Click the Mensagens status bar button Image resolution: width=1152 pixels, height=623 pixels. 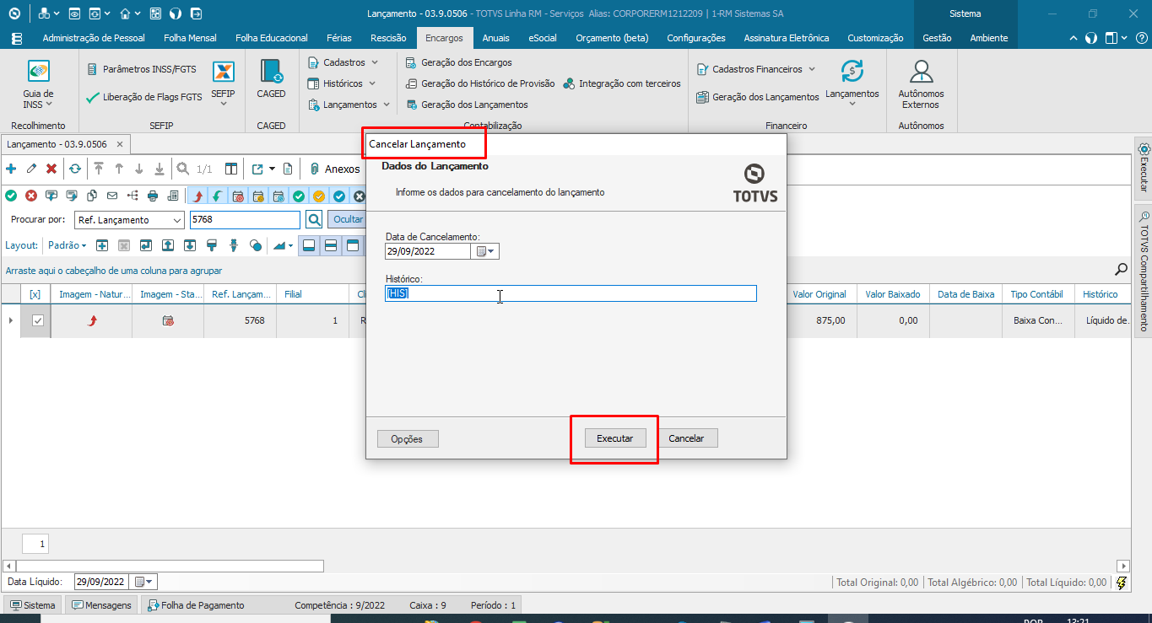101,605
